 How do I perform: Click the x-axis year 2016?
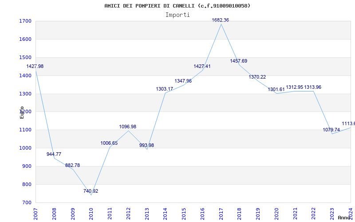tap(202, 214)
